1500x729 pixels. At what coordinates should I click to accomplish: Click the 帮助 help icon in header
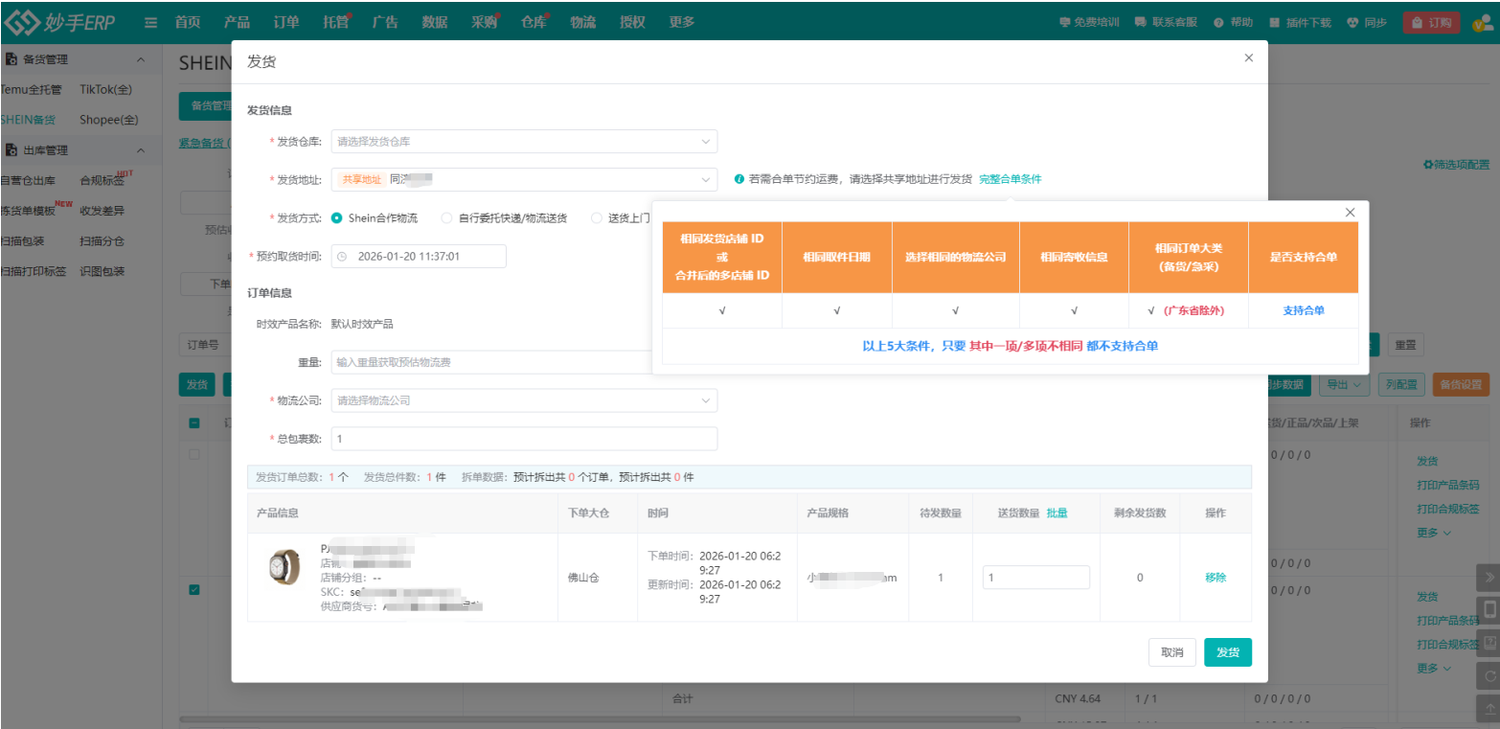pyautogui.click(x=1218, y=23)
